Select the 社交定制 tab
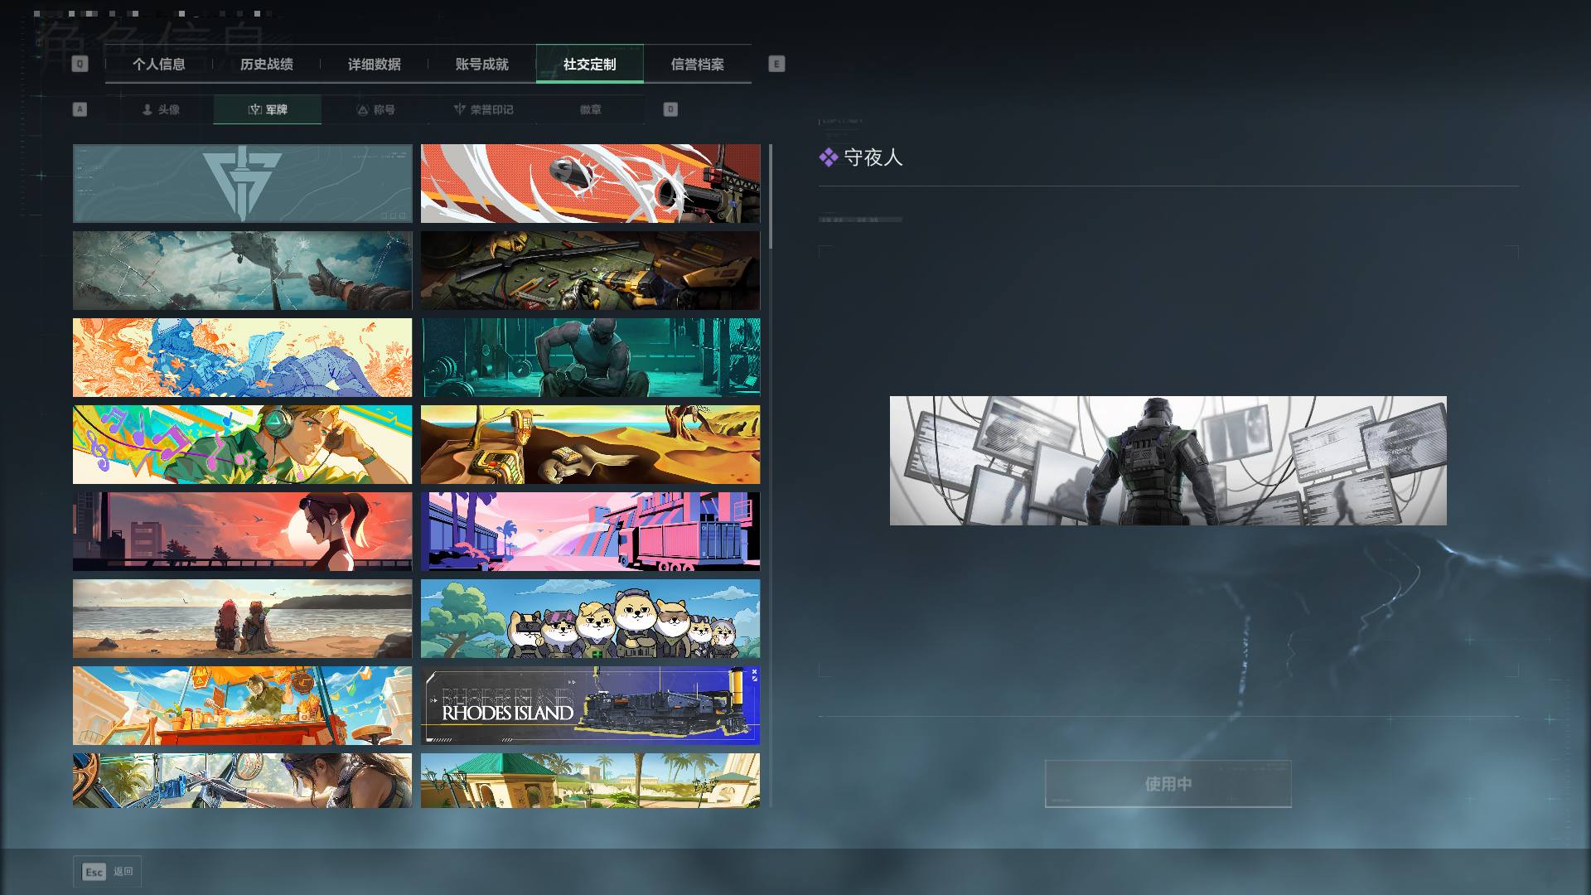Image resolution: width=1591 pixels, height=895 pixels. (x=590, y=64)
